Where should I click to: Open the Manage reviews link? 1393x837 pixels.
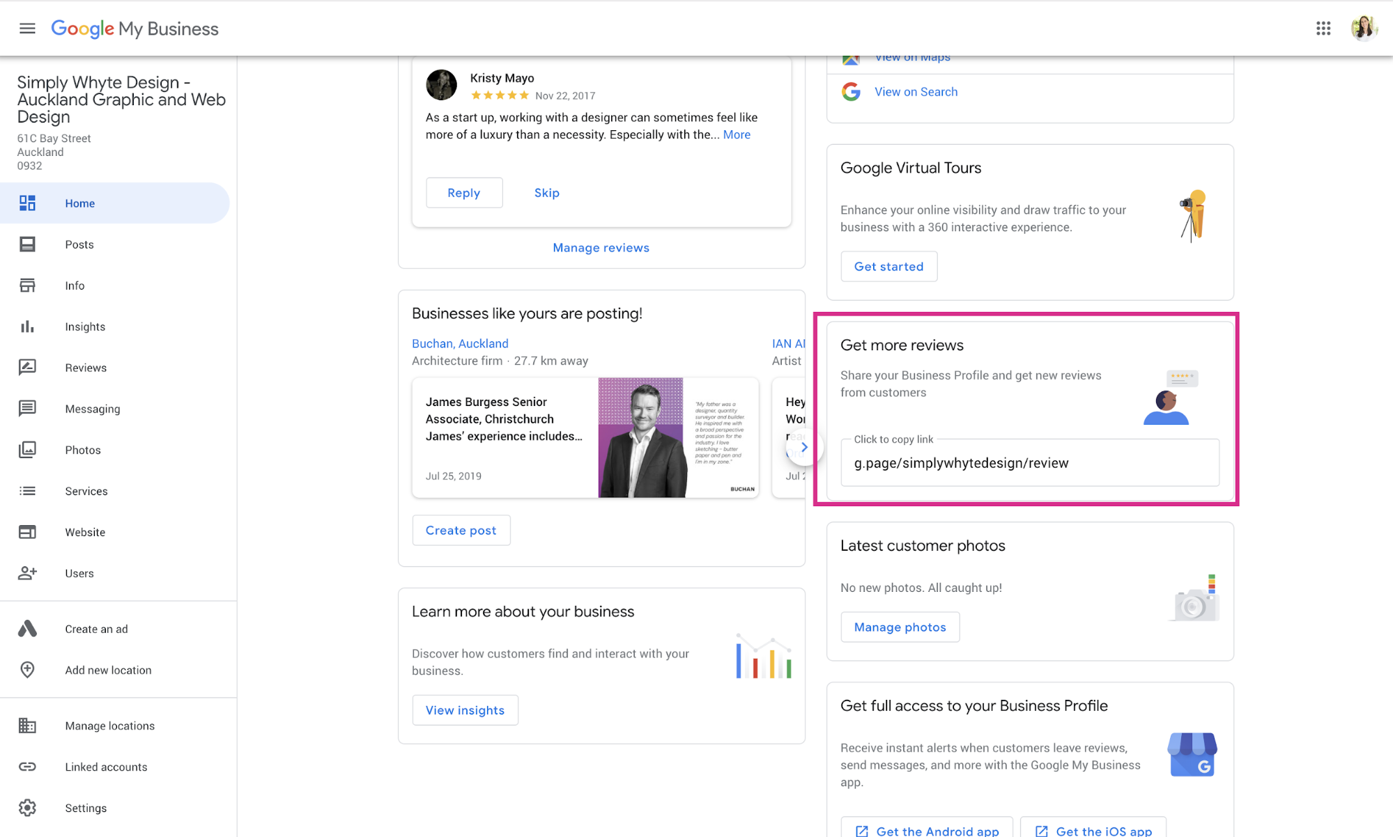pyautogui.click(x=601, y=248)
